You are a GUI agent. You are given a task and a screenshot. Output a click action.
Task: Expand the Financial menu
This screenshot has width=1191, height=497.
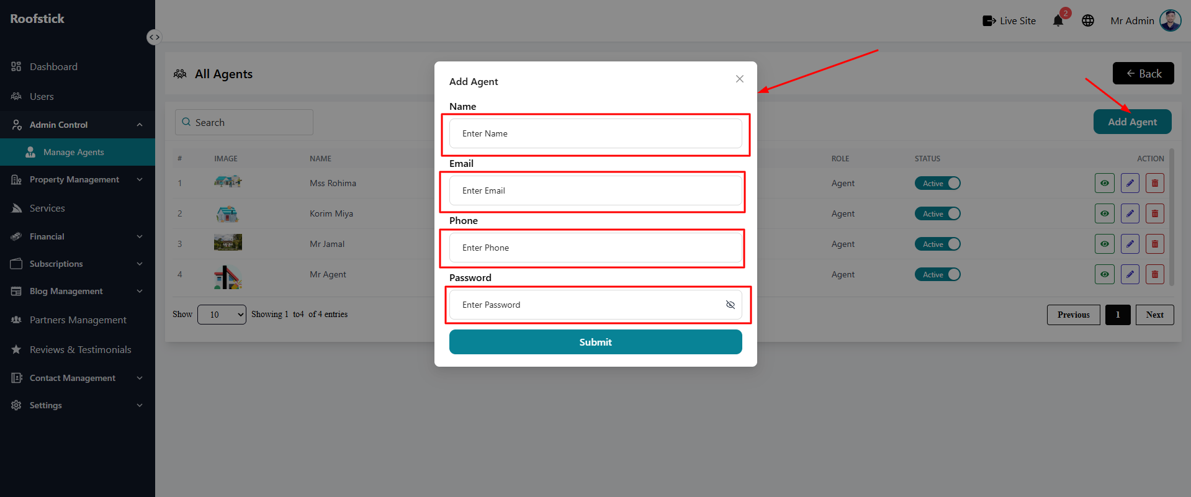pos(78,236)
